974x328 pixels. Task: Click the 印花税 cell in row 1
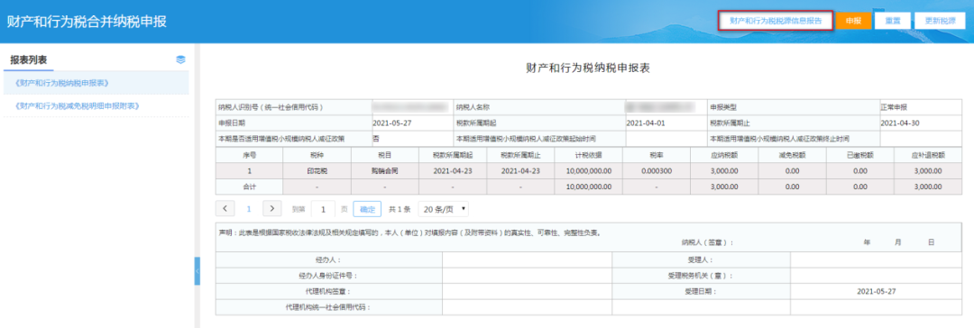tap(317, 170)
